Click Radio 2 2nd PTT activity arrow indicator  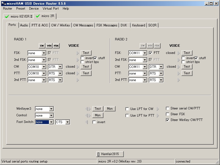(x=179, y=80)
